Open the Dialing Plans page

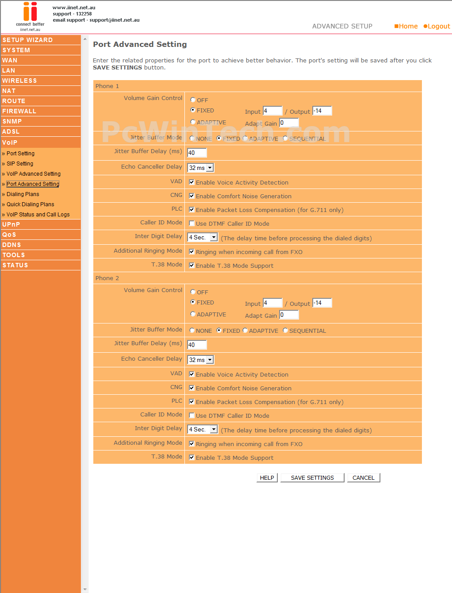(x=23, y=194)
